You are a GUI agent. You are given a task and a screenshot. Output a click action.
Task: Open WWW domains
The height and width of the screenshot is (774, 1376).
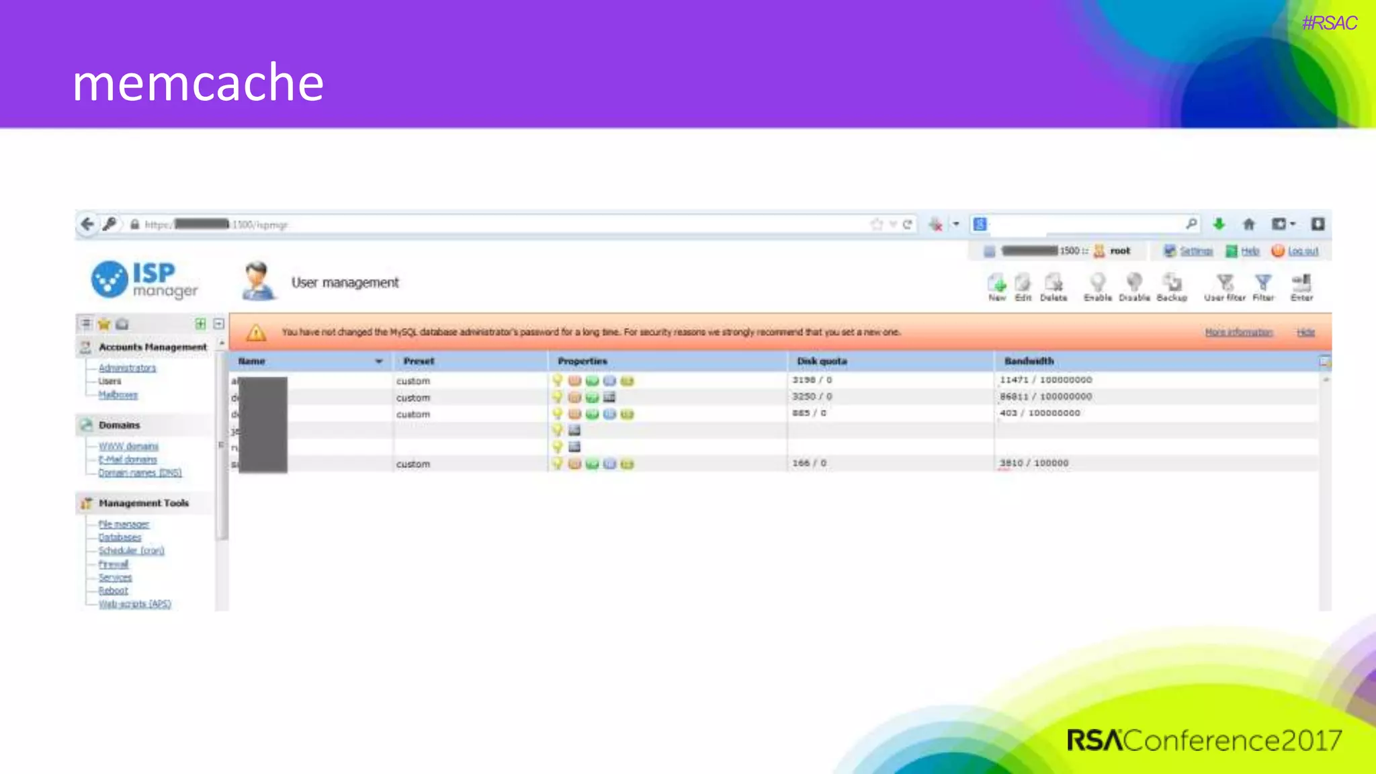129,447
